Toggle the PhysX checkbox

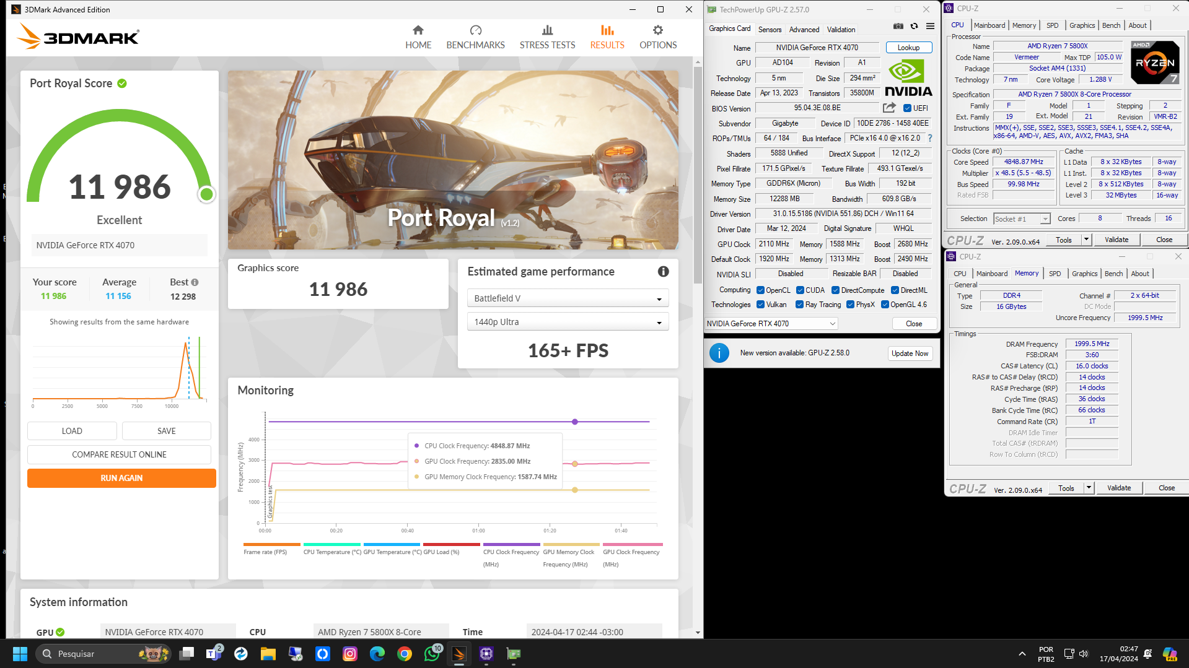(x=850, y=305)
